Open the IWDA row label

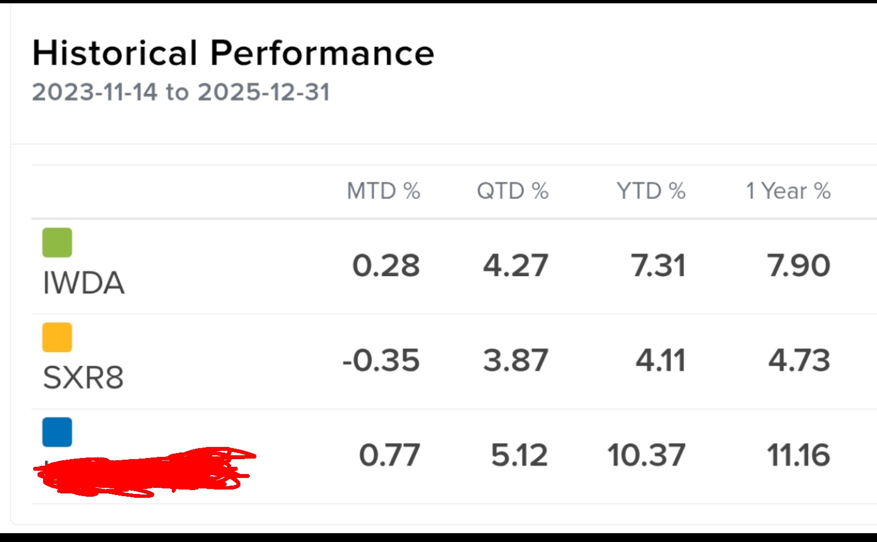pos(83,283)
